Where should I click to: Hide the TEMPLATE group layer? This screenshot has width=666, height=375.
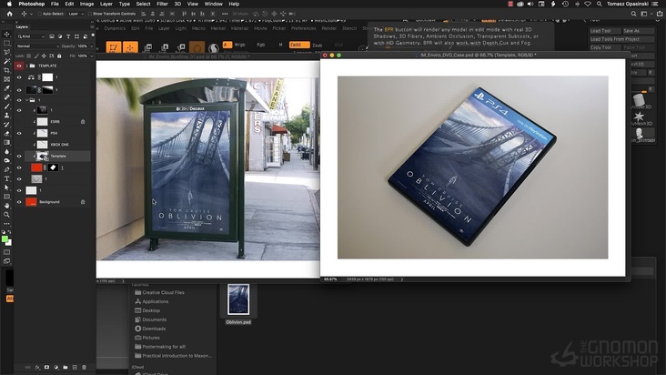(19, 66)
